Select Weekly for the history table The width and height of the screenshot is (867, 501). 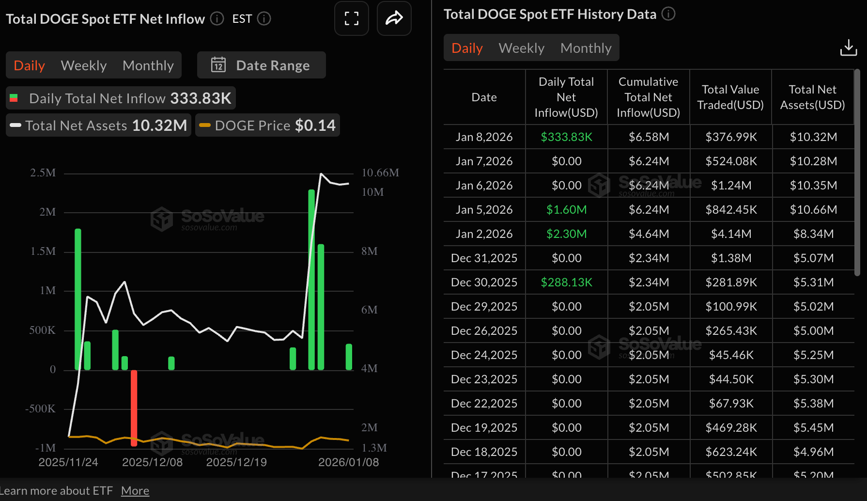[x=521, y=47]
